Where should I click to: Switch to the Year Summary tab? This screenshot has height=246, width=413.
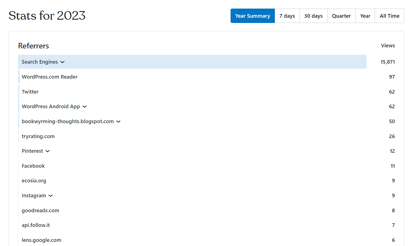click(x=252, y=16)
